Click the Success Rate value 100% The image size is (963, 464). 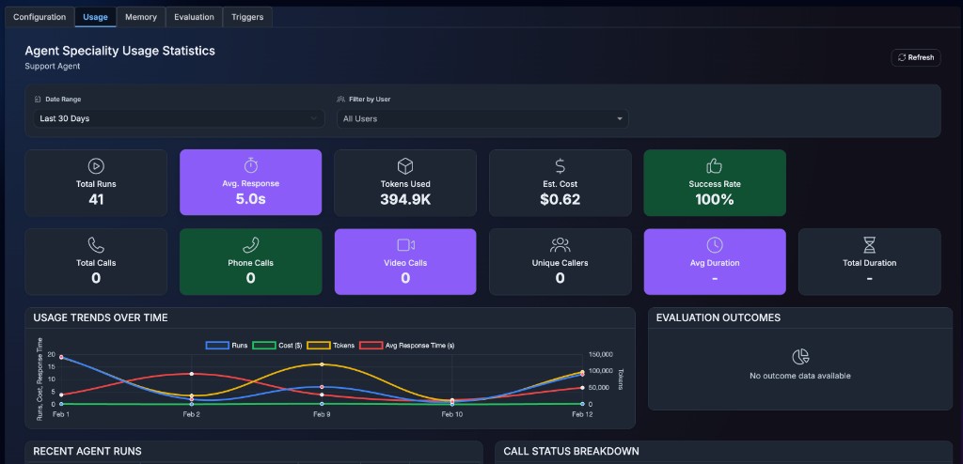pyautogui.click(x=715, y=199)
